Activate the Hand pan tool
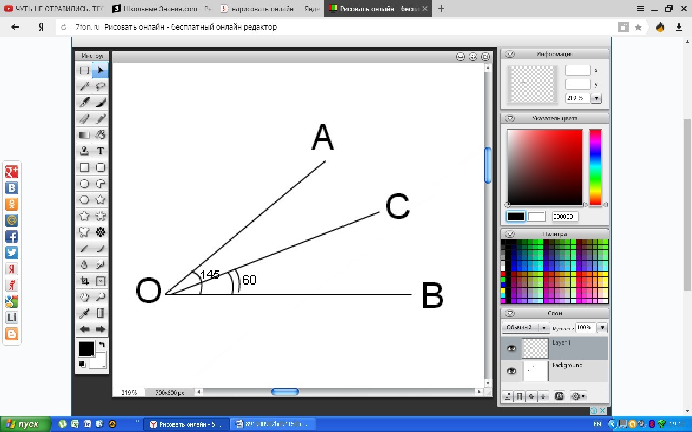The image size is (692, 432). (x=84, y=297)
